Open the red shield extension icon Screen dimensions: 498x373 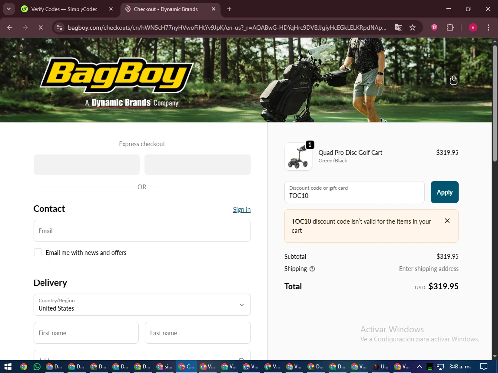[434, 27]
